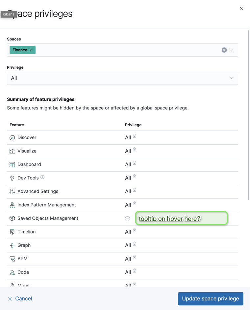Click the minus icon in Saved Objects row
Screen dimensions: 250x310
pyautogui.click(x=128, y=219)
